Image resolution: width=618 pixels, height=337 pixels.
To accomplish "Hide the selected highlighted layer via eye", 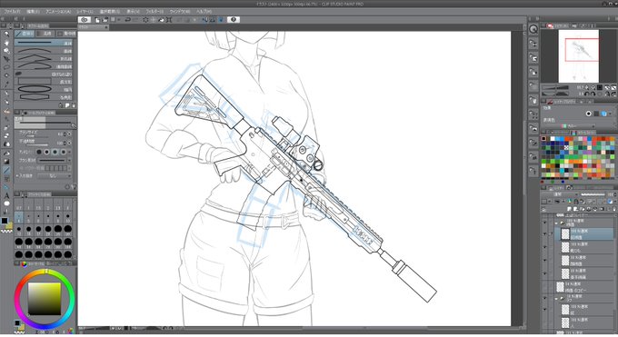I will 544,233.
